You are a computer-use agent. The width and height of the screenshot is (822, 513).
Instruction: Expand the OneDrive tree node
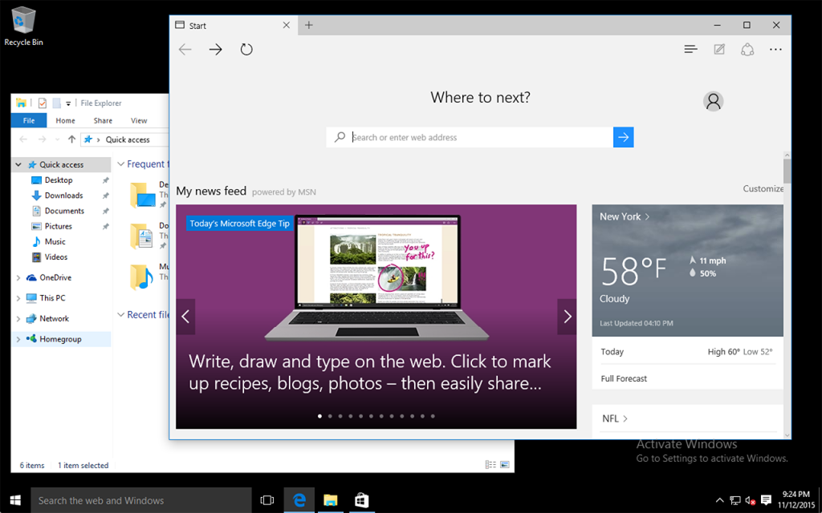tap(18, 277)
